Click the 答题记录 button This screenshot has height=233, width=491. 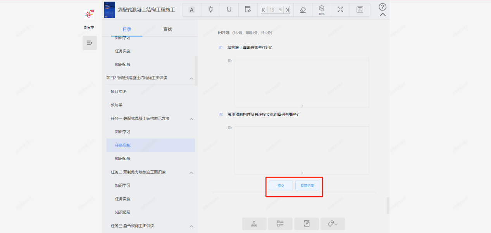[307, 186]
